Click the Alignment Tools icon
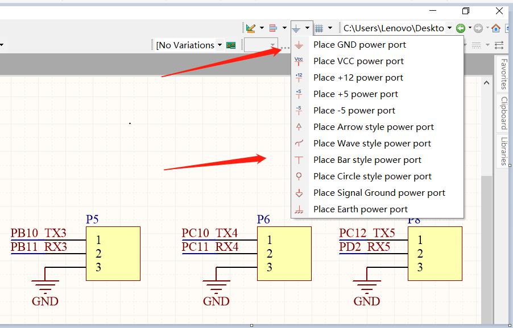This screenshot has width=513, height=328. point(273,28)
